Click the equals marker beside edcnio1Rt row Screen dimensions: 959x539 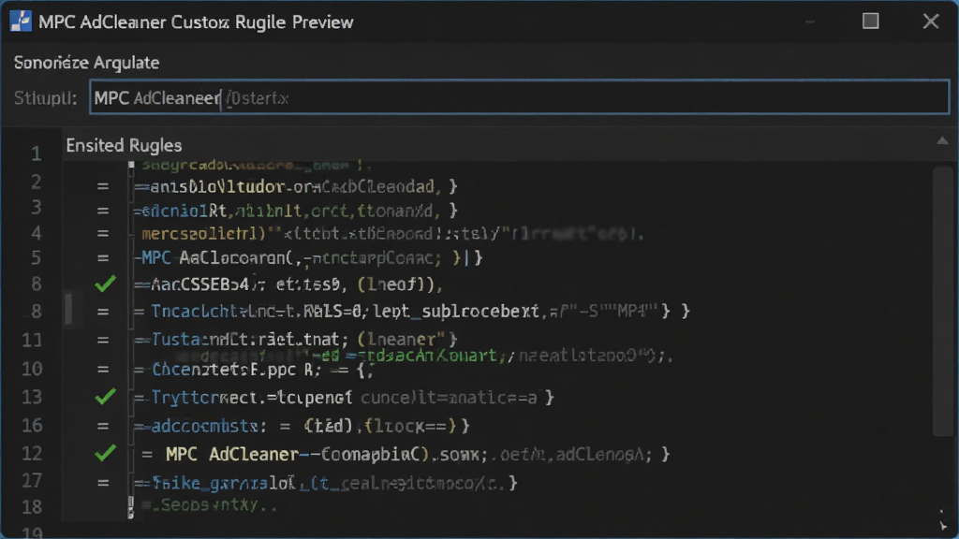[x=103, y=211]
